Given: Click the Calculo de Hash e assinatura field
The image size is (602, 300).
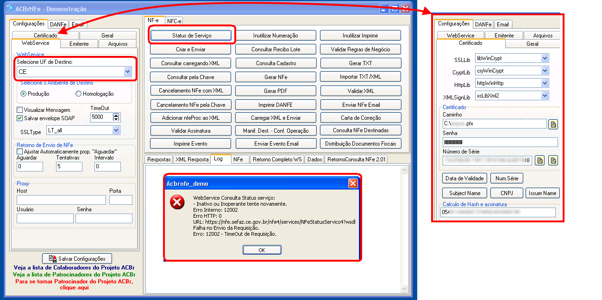Looking at the screenshot, I should pyautogui.click(x=498, y=212).
